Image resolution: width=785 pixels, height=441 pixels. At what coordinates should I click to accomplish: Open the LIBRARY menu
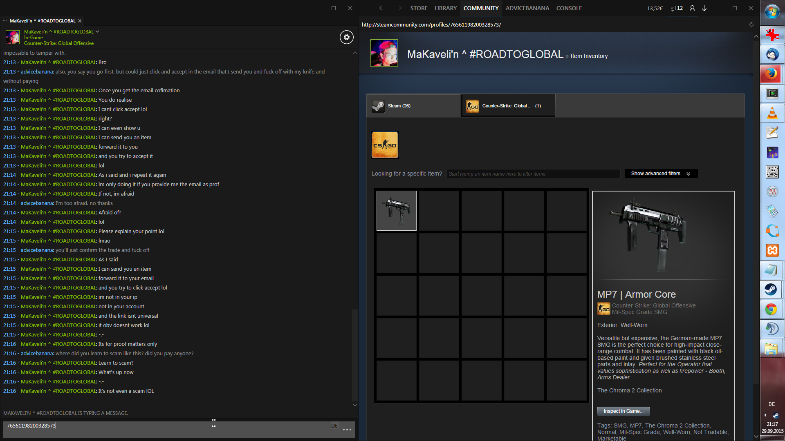click(445, 8)
